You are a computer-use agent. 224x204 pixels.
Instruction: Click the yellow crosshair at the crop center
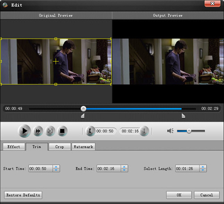56,61
